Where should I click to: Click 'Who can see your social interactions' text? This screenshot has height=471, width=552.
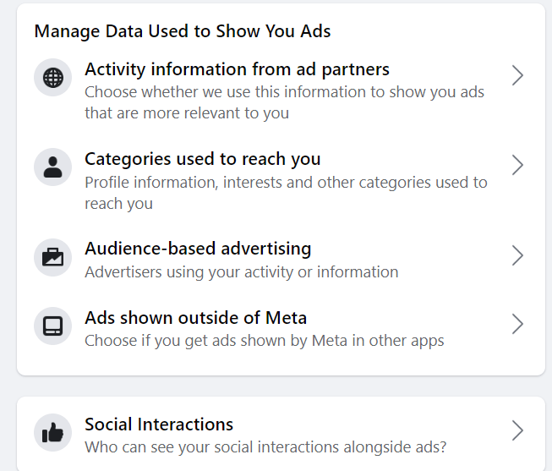[265, 447]
